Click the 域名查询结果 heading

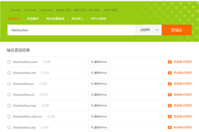tap(18, 50)
